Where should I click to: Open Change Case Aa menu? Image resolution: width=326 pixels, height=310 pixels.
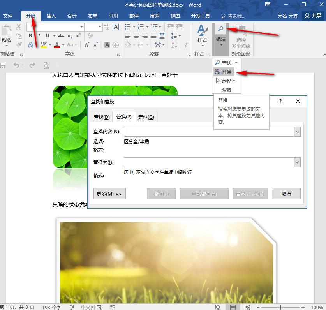[72, 45]
